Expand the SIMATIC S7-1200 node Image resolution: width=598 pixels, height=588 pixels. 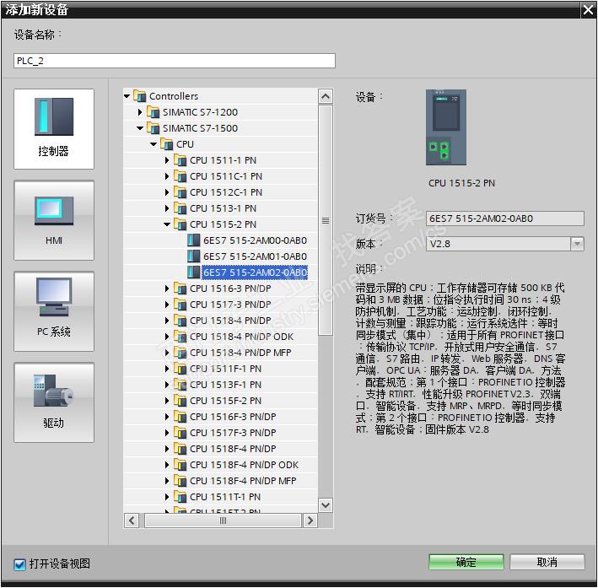click(x=140, y=112)
